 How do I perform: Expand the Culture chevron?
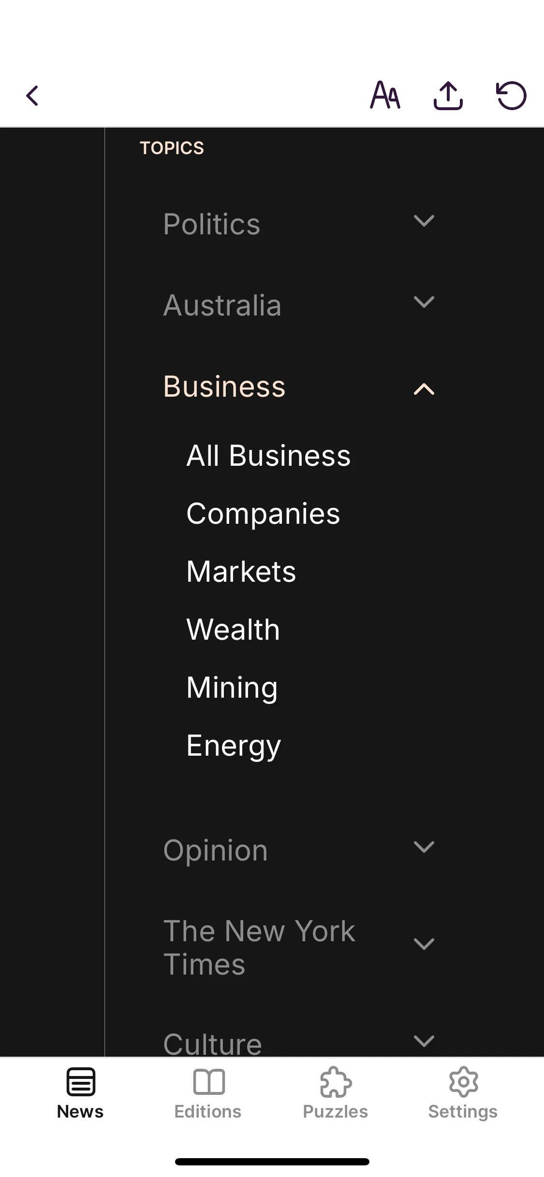pyautogui.click(x=424, y=1040)
